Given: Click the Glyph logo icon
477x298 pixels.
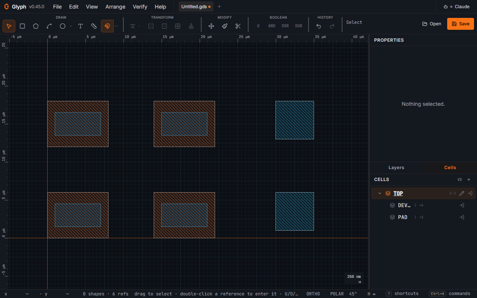Looking at the screenshot, I should (6, 7).
